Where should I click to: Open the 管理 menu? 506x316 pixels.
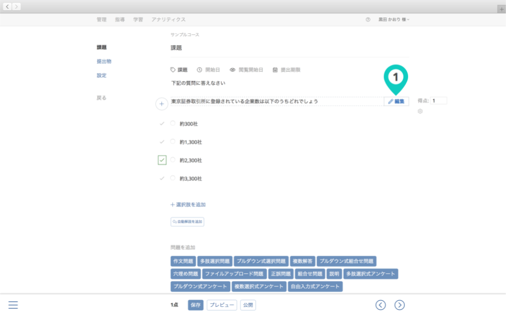[x=102, y=20]
